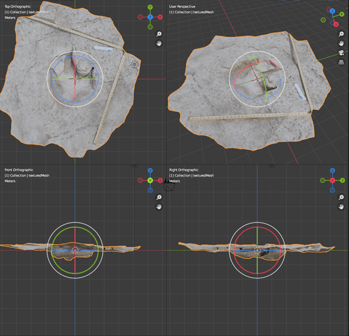Switch perspective/orthographic projection using the grid icon
Viewport: 349px width, 336px height.
[x=342, y=63]
